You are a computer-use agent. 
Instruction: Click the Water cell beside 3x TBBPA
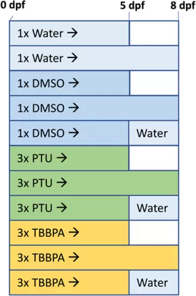point(153,283)
